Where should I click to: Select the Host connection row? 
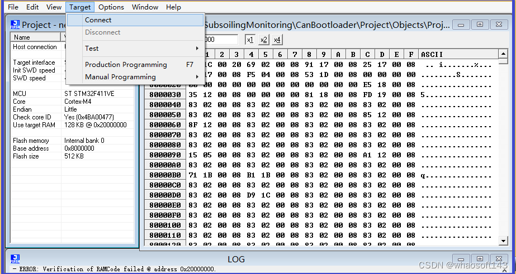click(72, 47)
